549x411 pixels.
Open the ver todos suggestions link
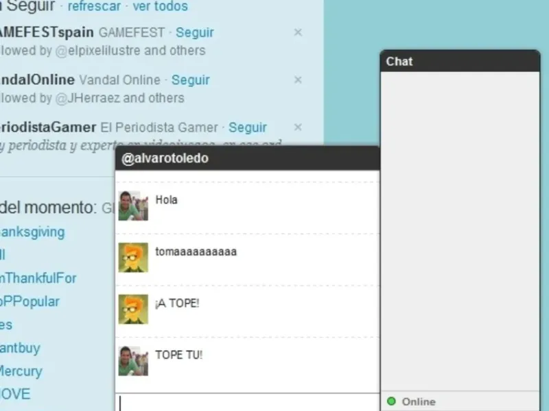click(x=161, y=6)
